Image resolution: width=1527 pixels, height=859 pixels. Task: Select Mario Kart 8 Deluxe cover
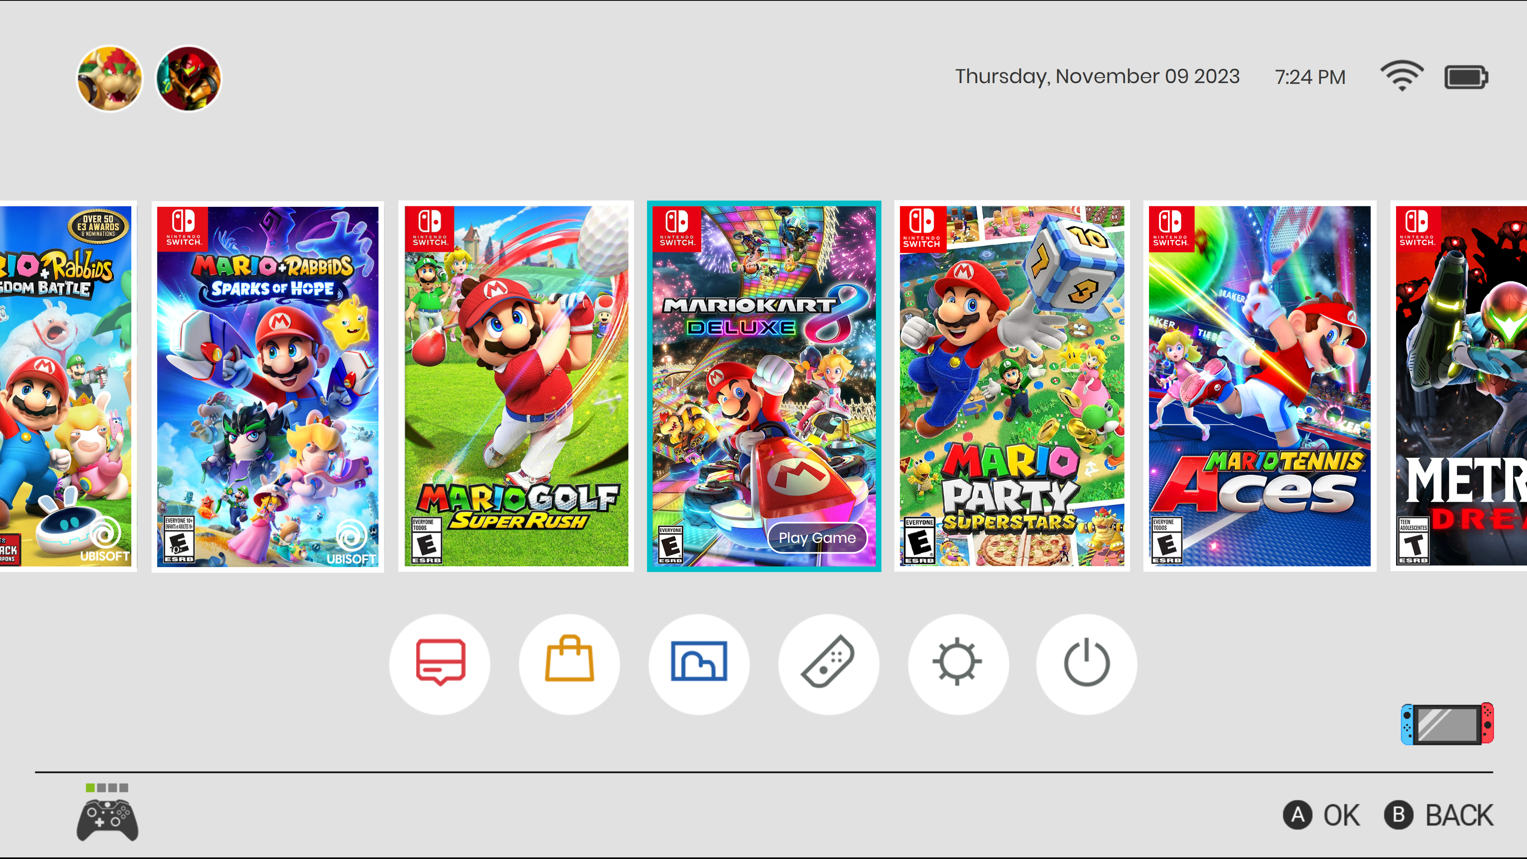764,386
